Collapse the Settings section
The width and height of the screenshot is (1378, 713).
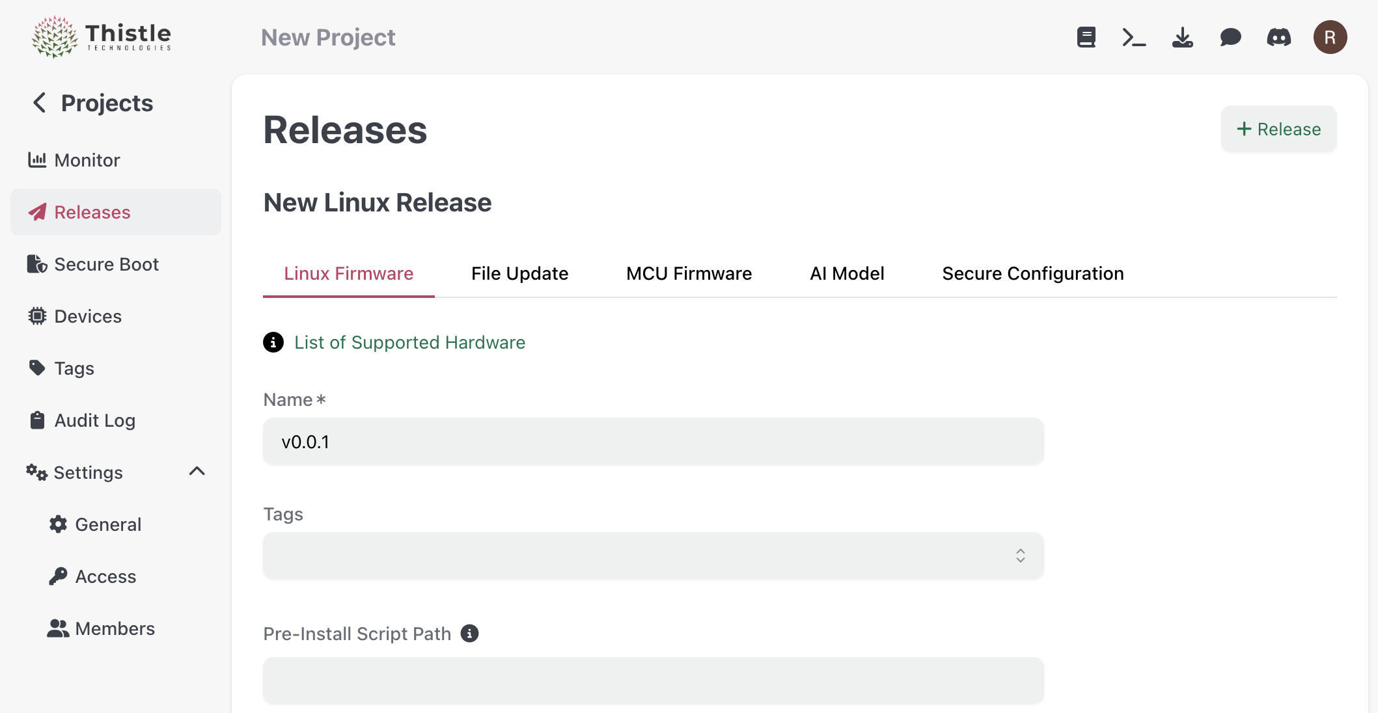197,472
